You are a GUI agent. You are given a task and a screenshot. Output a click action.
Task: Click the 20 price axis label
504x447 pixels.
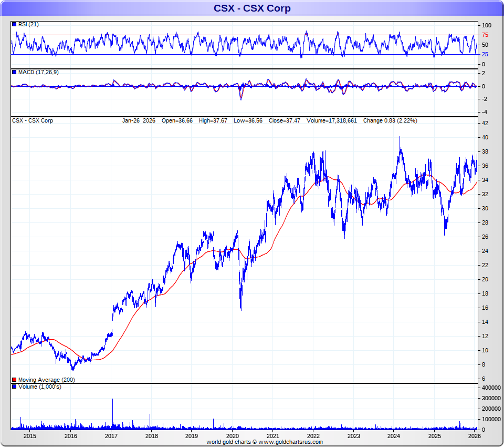click(485, 279)
